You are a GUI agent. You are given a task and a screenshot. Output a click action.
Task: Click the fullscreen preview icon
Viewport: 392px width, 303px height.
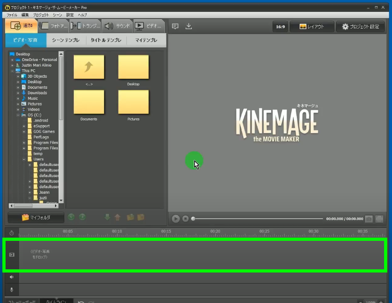click(x=379, y=219)
